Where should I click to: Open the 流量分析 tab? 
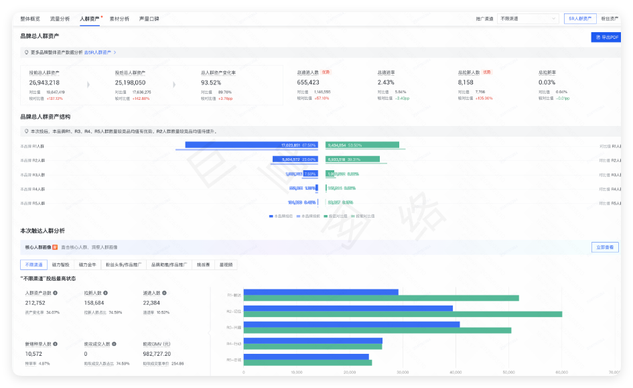point(60,19)
